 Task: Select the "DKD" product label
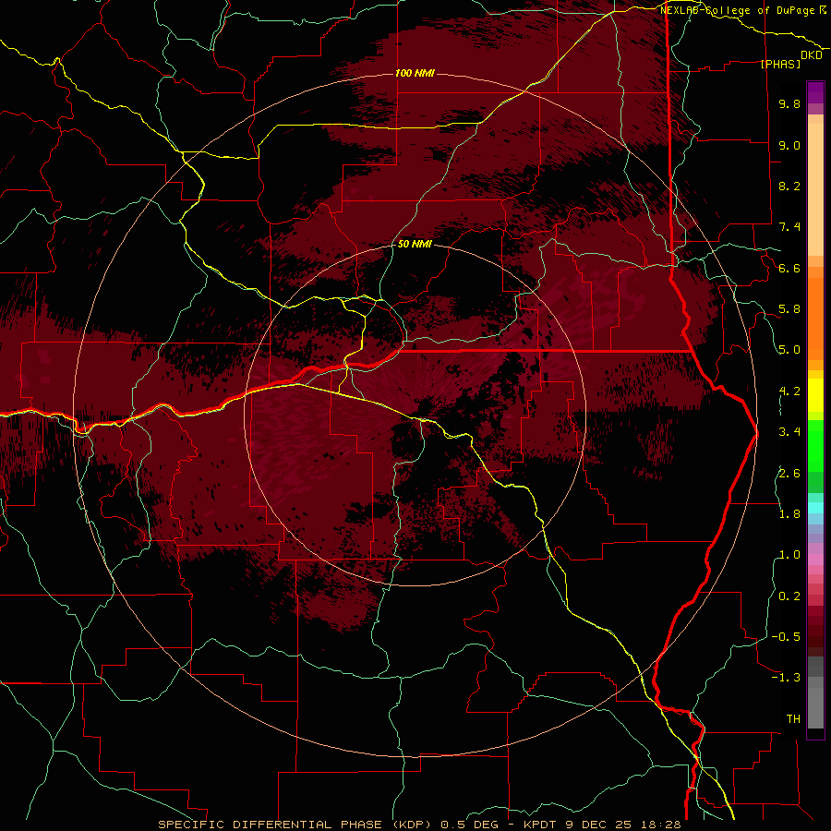pyautogui.click(x=812, y=55)
